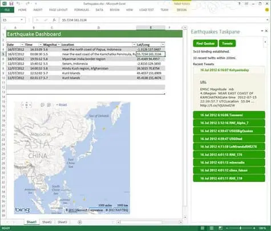Zoom out on the Bing map
Image resolution: width=271 pixels, height=231 pixels.
point(43,105)
